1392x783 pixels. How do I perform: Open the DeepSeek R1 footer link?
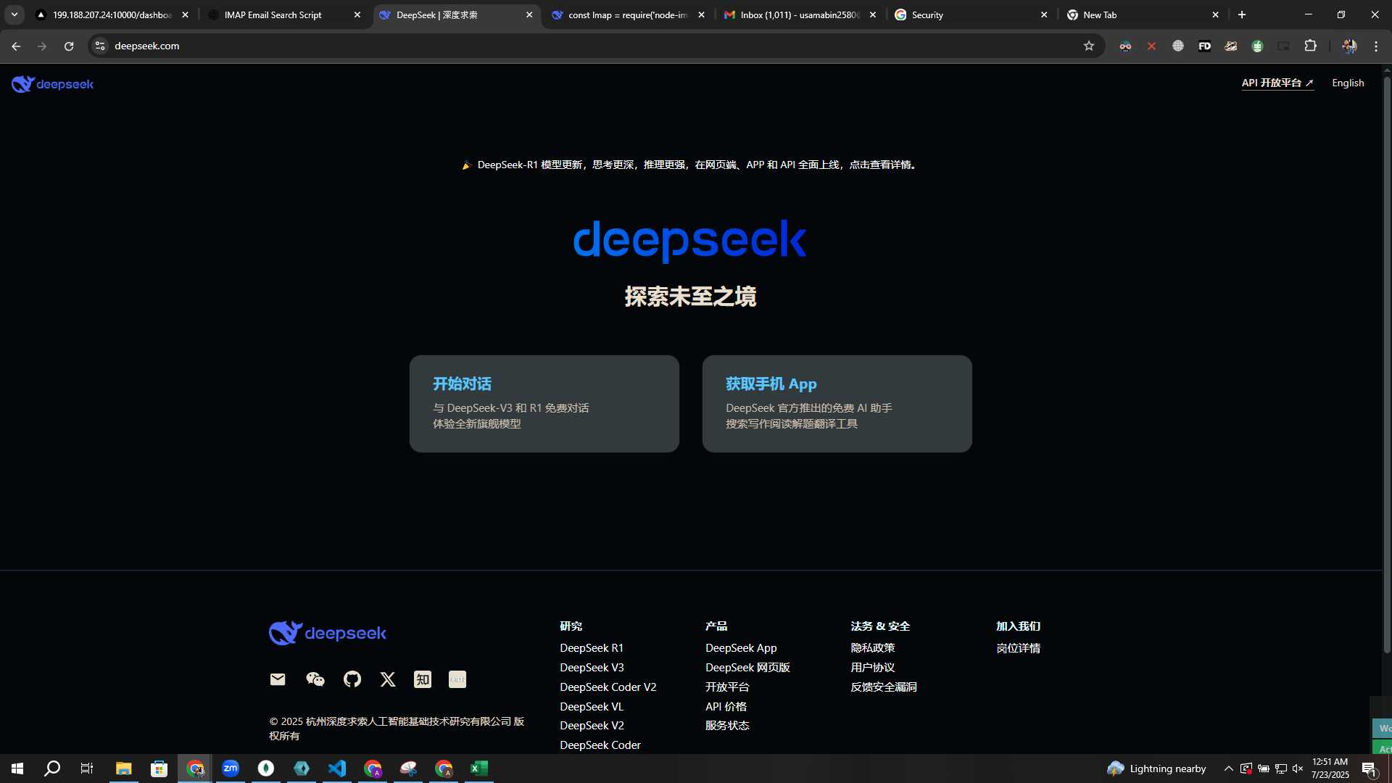point(592,648)
